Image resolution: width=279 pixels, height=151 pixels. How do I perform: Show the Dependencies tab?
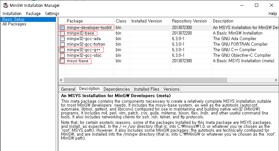117,89
